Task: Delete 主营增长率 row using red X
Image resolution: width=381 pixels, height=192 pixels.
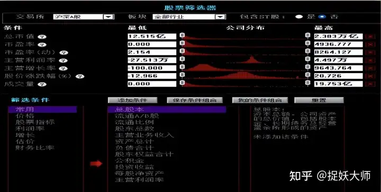Action: [370, 68]
